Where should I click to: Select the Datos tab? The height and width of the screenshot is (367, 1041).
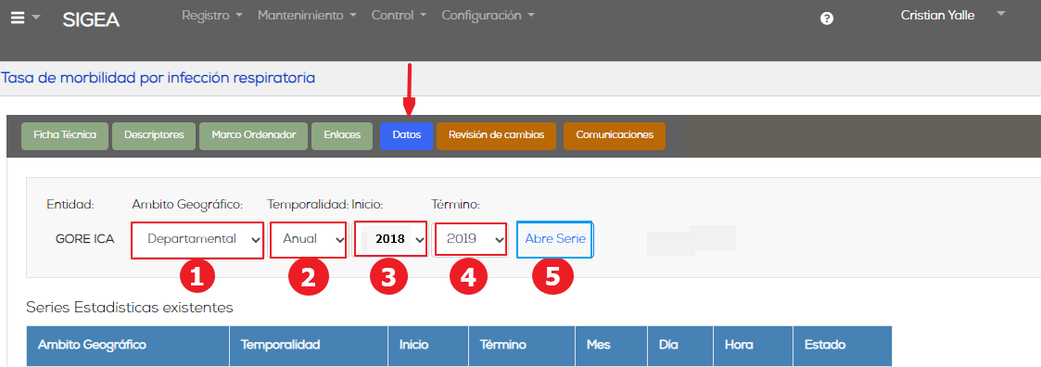[406, 135]
